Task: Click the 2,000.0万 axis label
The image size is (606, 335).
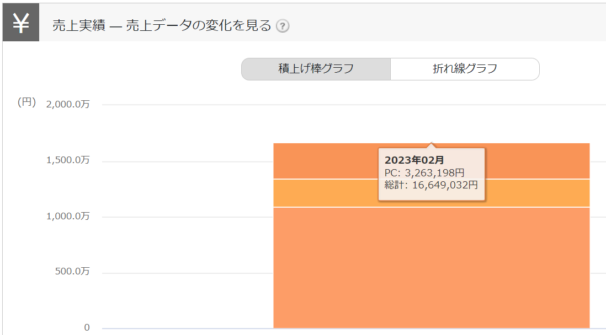Action: coord(68,104)
